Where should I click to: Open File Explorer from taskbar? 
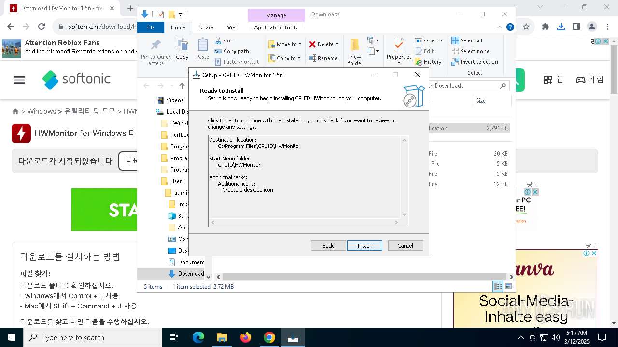pyautogui.click(x=222, y=337)
